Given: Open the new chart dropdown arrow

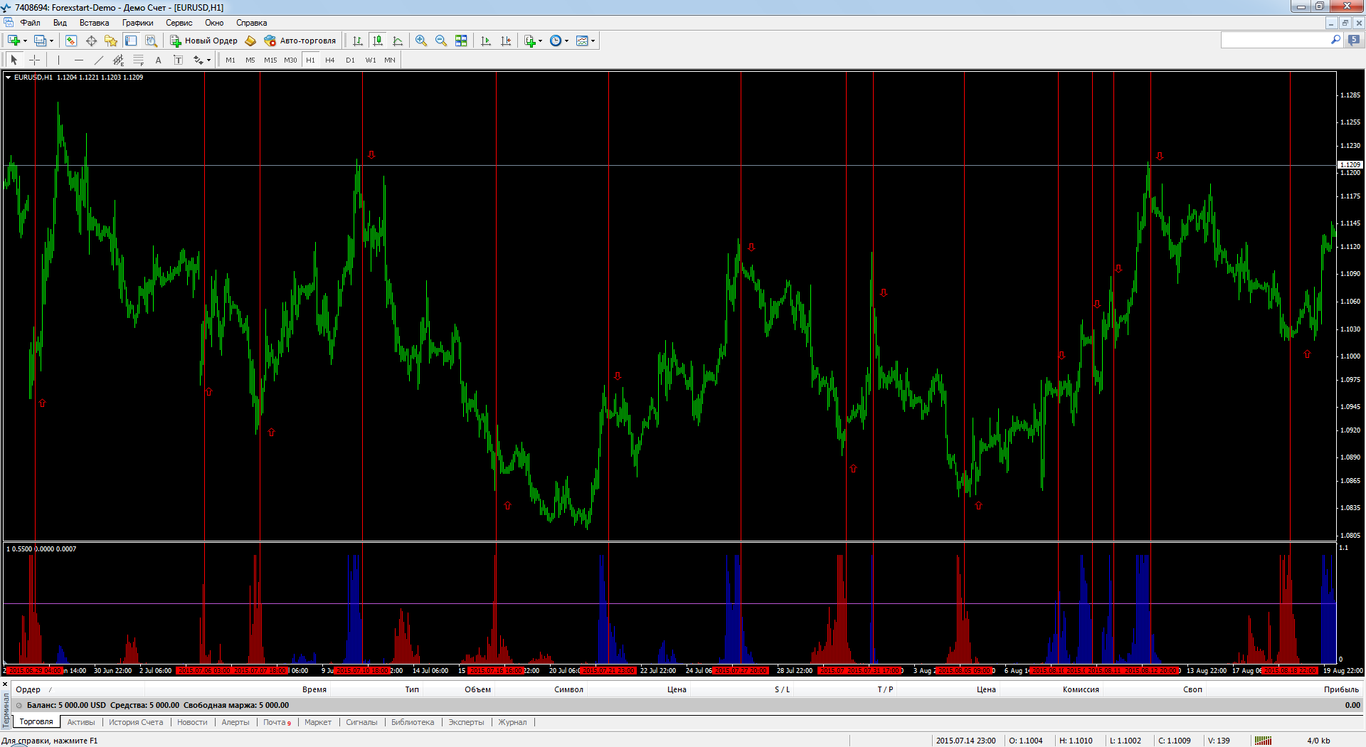Looking at the screenshot, I should [x=25, y=41].
